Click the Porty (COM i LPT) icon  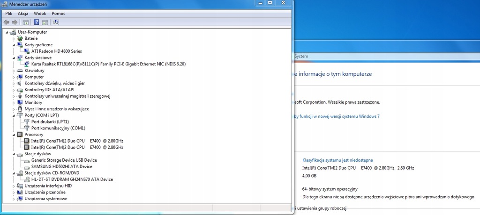click(x=20, y=115)
